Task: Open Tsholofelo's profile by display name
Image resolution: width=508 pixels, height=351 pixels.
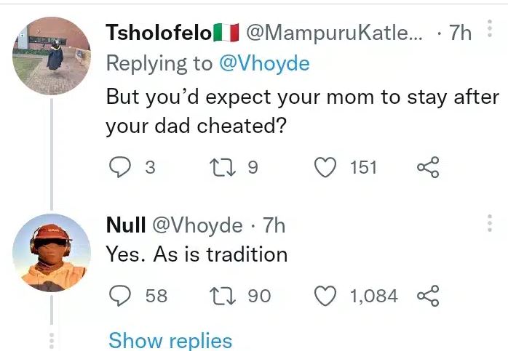Action: click(159, 33)
